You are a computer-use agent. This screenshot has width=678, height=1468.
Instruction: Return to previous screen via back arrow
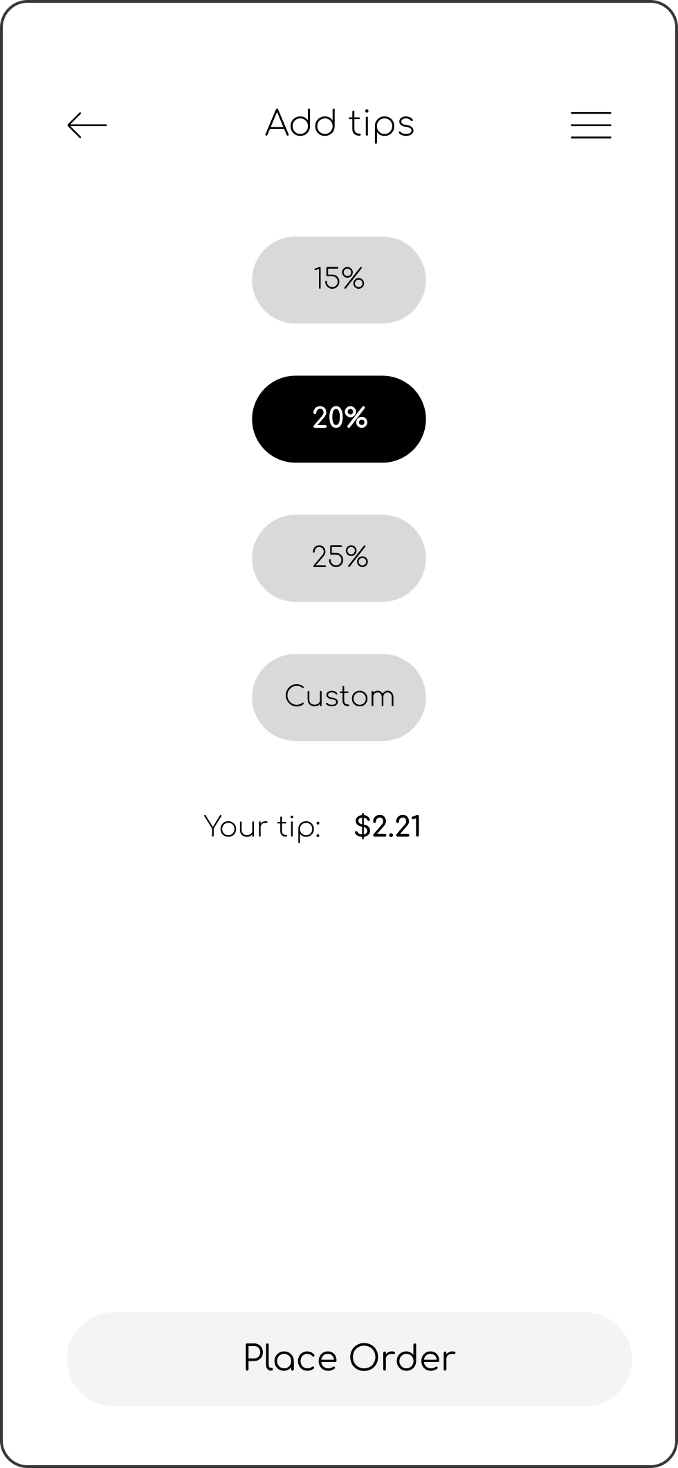[87, 125]
